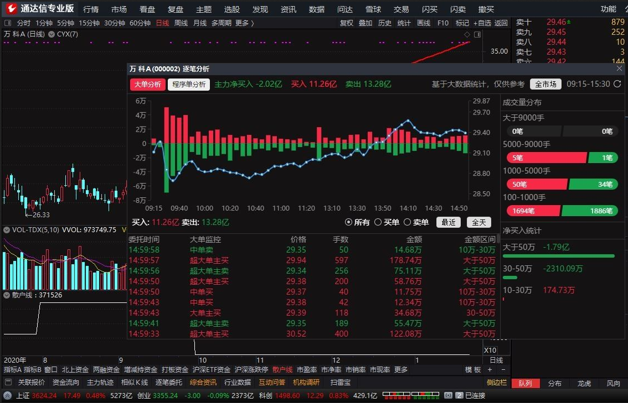Add stock to watchlist via +自选

click(482, 23)
